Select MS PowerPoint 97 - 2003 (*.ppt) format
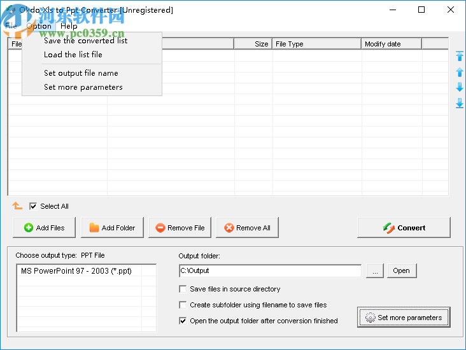 point(76,271)
